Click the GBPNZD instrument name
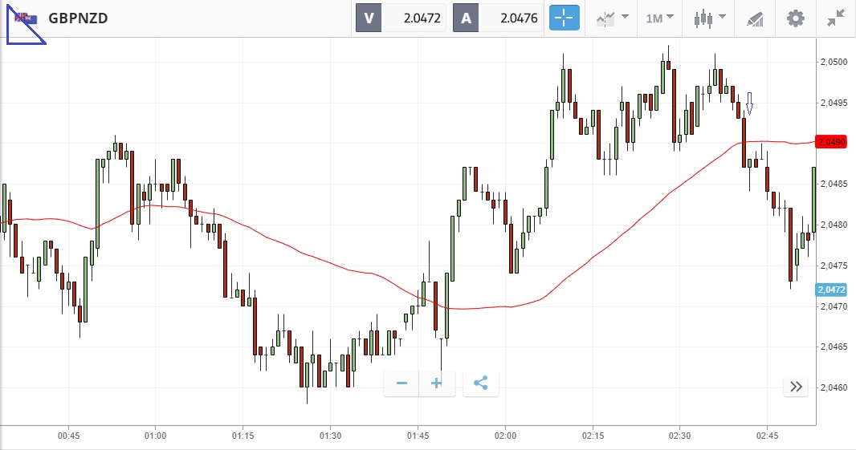This screenshot has width=856, height=450. [x=78, y=18]
